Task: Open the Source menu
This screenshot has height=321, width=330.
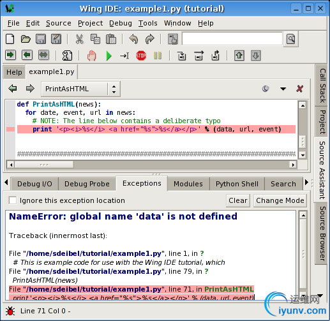Action: (x=59, y=23)
